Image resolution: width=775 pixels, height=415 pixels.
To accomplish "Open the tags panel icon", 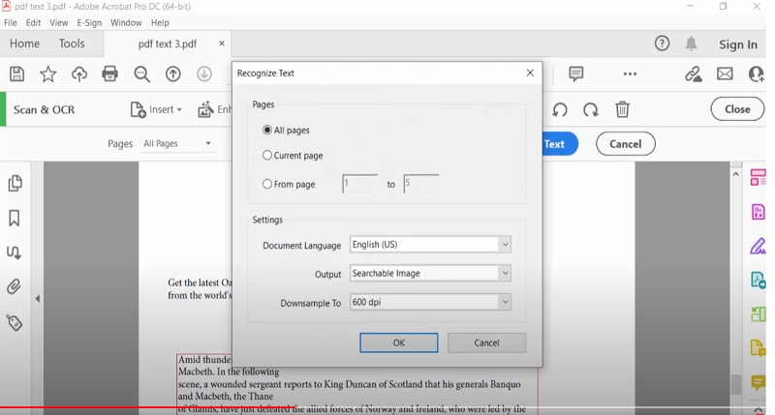I will [x=15, y=323].
